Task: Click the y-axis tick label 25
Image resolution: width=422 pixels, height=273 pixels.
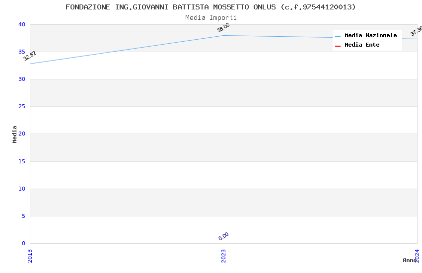Action: click(22, 107)
